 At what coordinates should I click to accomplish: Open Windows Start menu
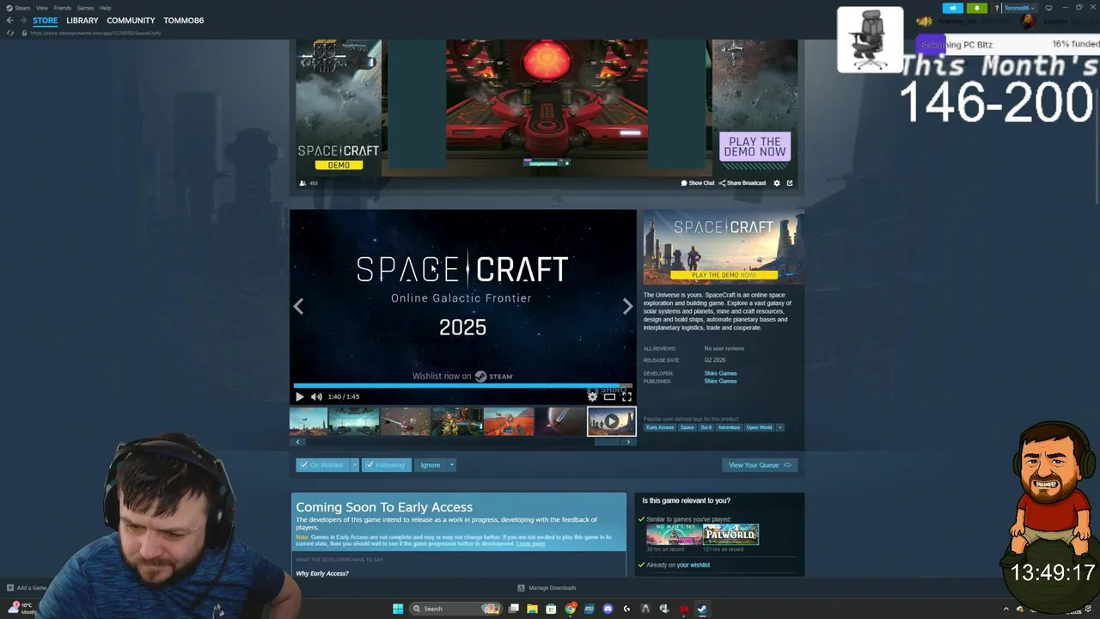tap(398, 609)
